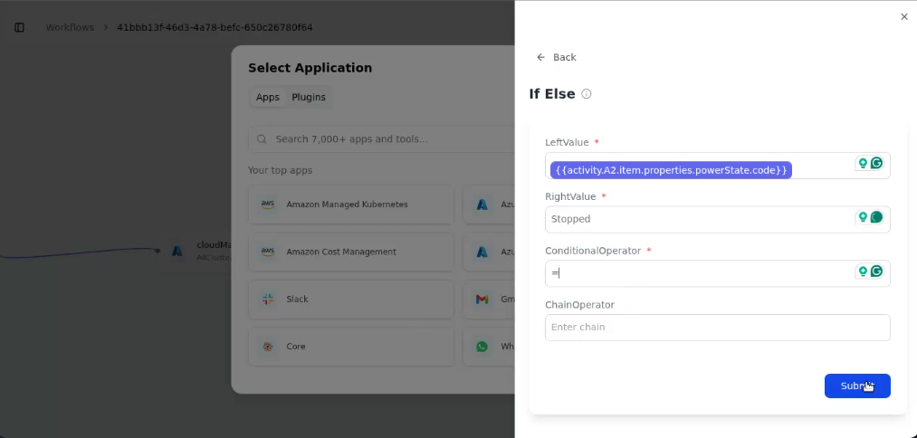Click Azure icon in top app row
This screenshot has height=438, width=917.
(482, 205)
